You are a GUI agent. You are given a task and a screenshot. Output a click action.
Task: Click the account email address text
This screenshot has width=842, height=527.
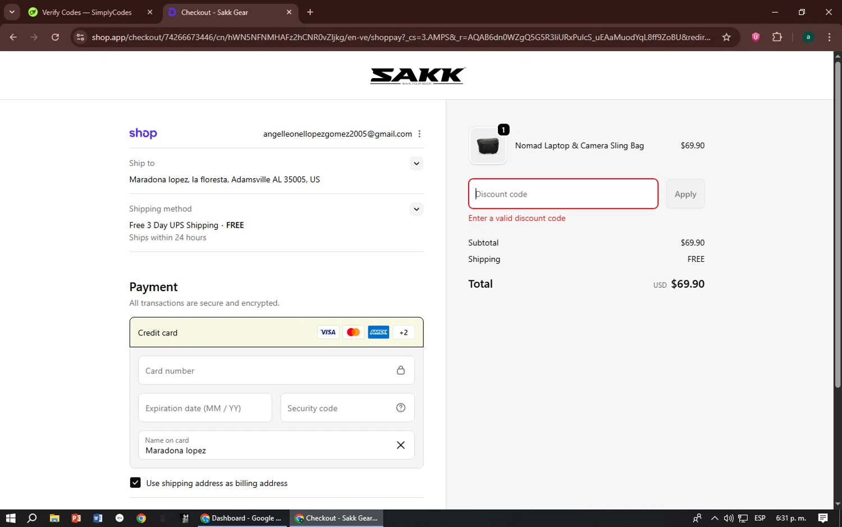[x=337, y=134]
